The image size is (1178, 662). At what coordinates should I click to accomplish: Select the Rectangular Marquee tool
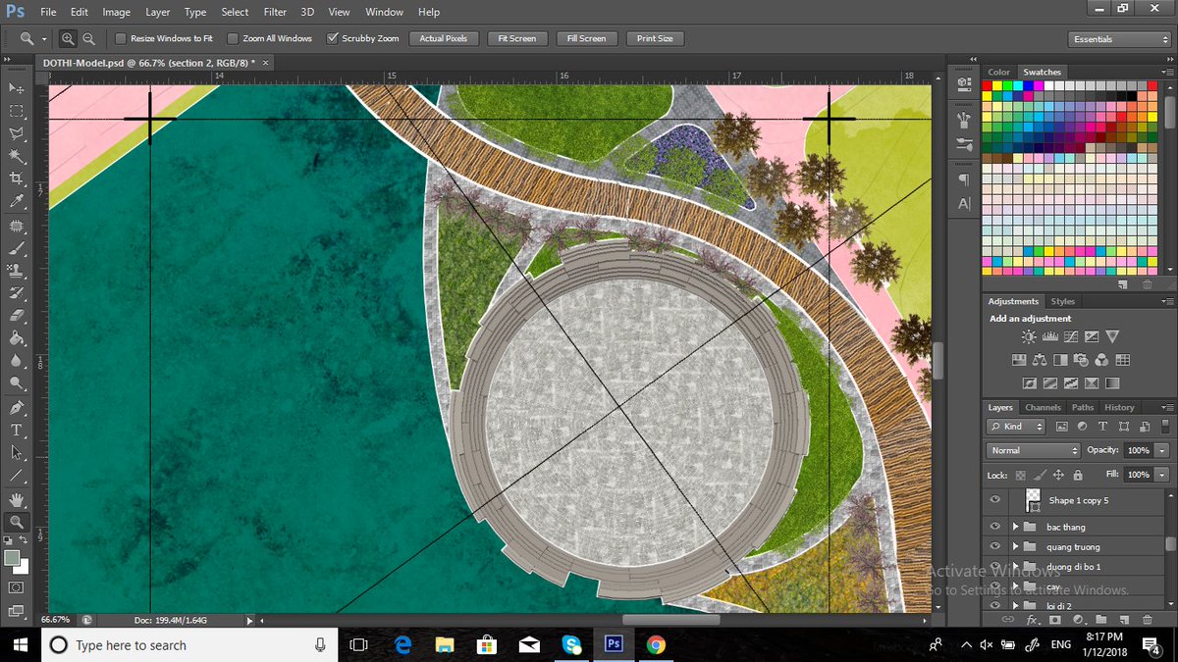coord(17,110)
